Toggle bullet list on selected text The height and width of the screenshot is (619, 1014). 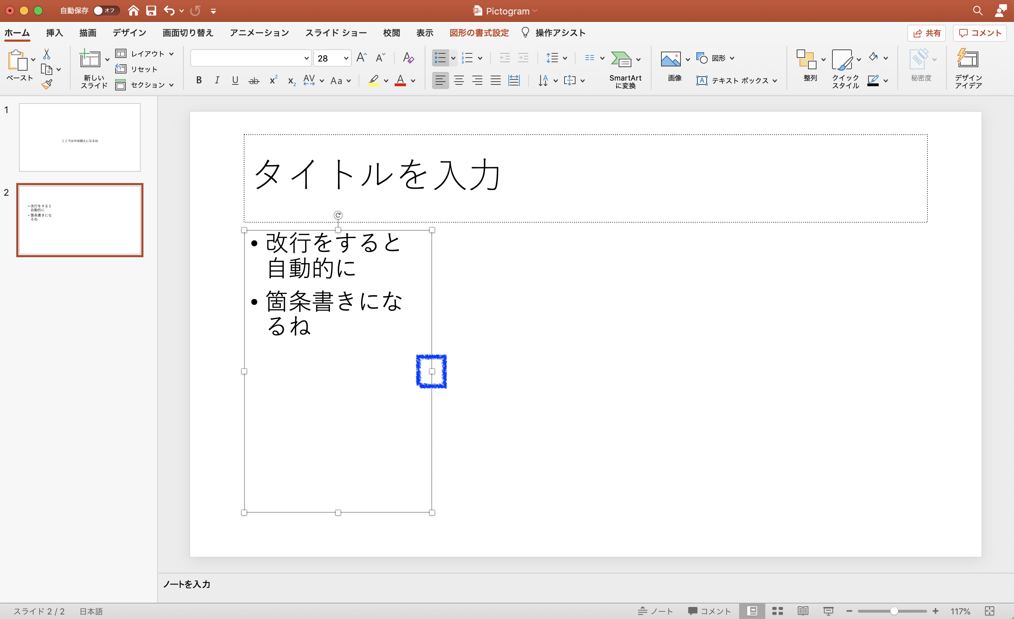pyautogui.click(x=440, y=58)
